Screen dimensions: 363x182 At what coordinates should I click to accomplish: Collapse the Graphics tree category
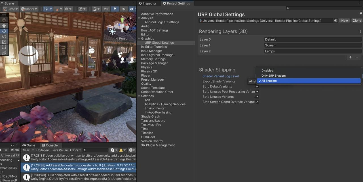click(139, 38)
